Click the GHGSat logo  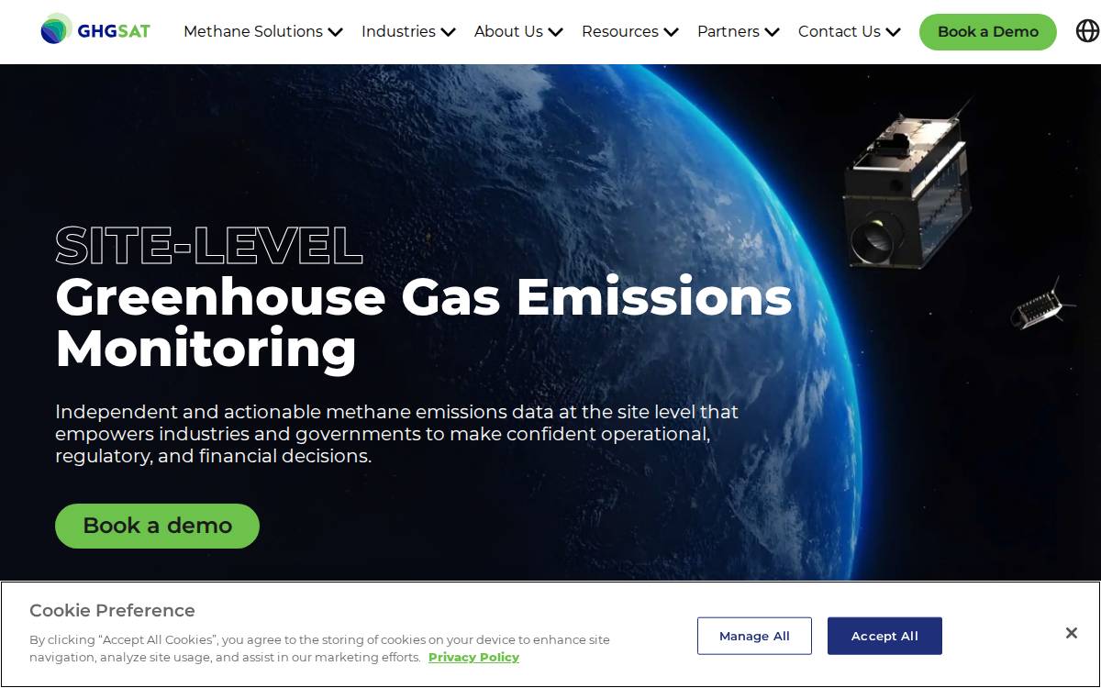[95, 30]
